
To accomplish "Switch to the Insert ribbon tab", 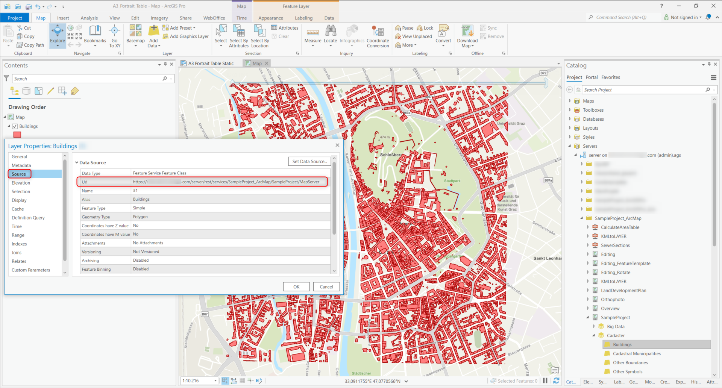I will pyautogui.click(x=63, y=18).
